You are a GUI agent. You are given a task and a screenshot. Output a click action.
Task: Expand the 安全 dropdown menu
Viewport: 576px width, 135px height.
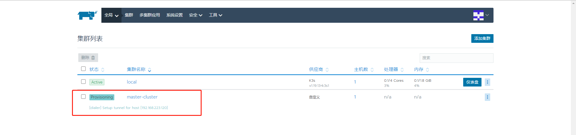tap(196, 15)
